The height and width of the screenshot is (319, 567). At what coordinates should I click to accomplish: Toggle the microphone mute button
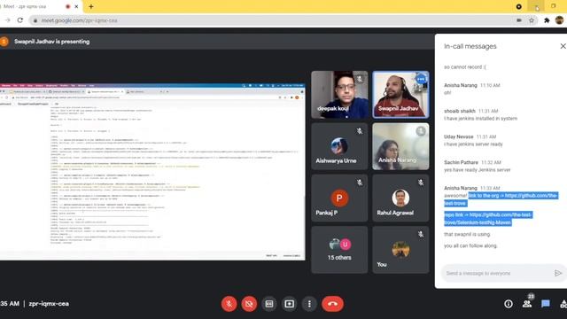click(x=229, y=304)
